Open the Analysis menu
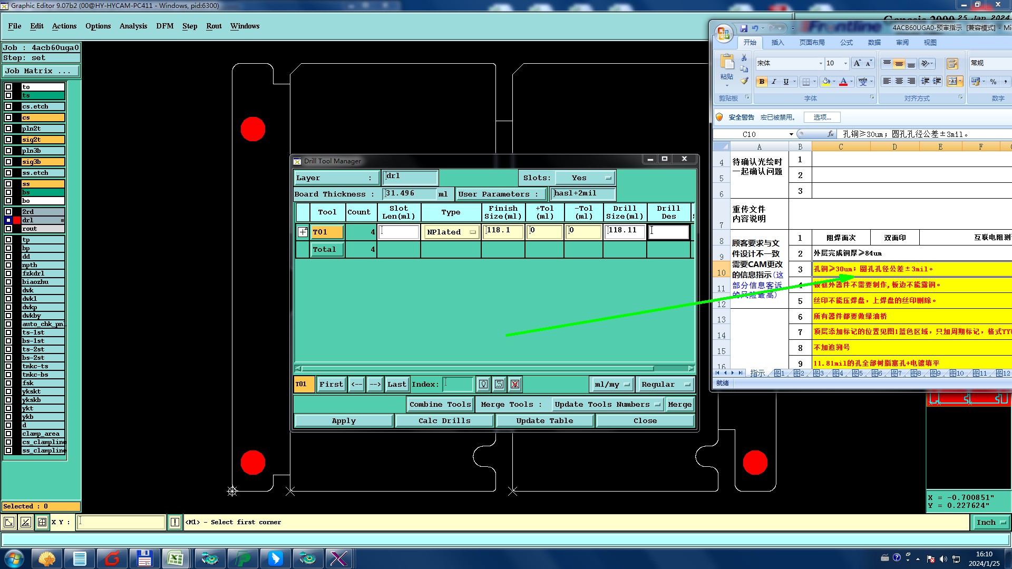Viewport: 1012px width, 569px height. pos(133,26)
